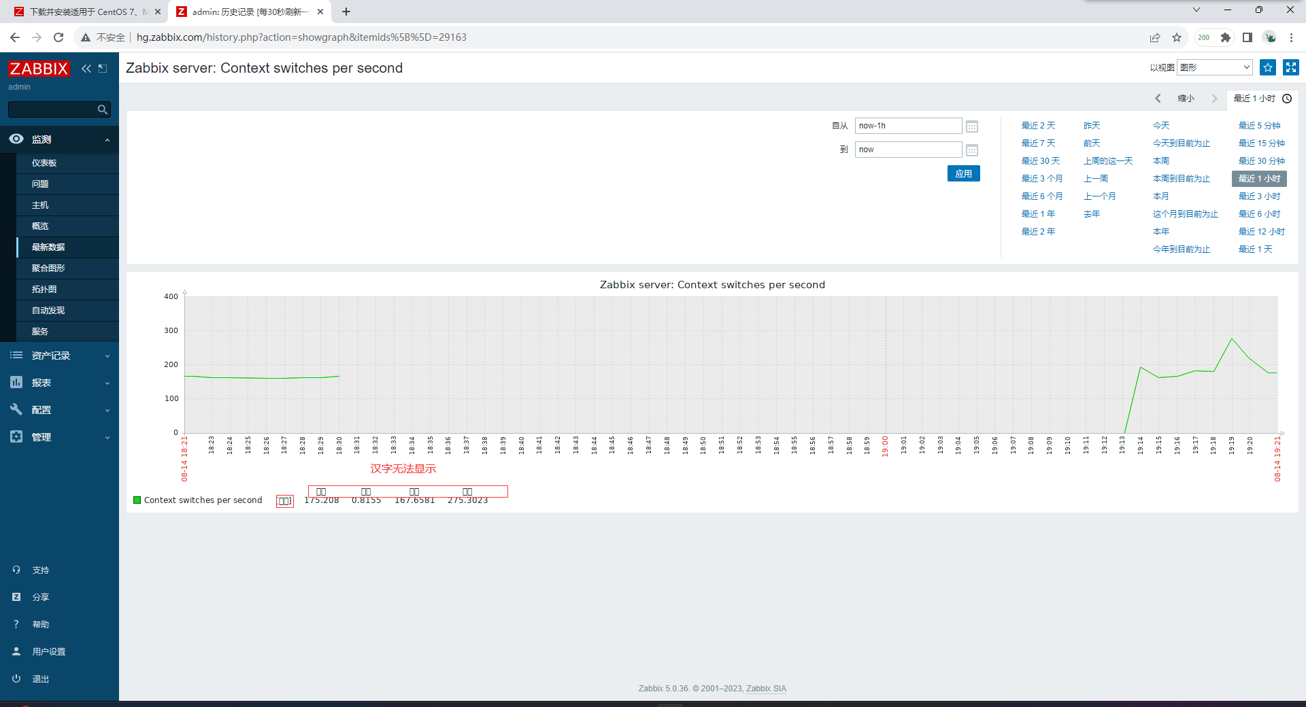
Task: Enter fullscreen kiosk mode icon
Action: click(x=1291, y=67)
